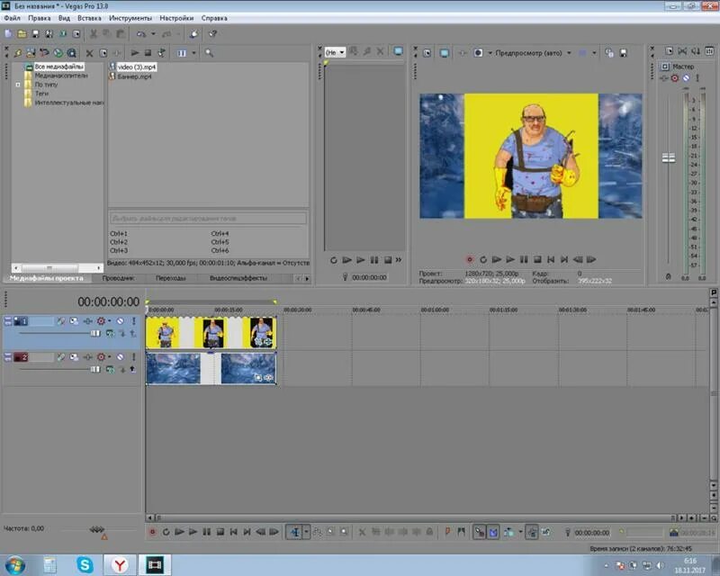Click the Undo arrow in main toolbar
This screenshot has height=576, width=720.
pyautogui.click(x=141, y=34)
